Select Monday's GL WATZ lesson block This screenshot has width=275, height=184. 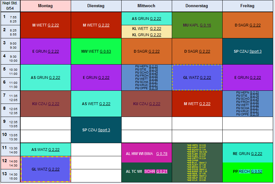click(46, 169)
